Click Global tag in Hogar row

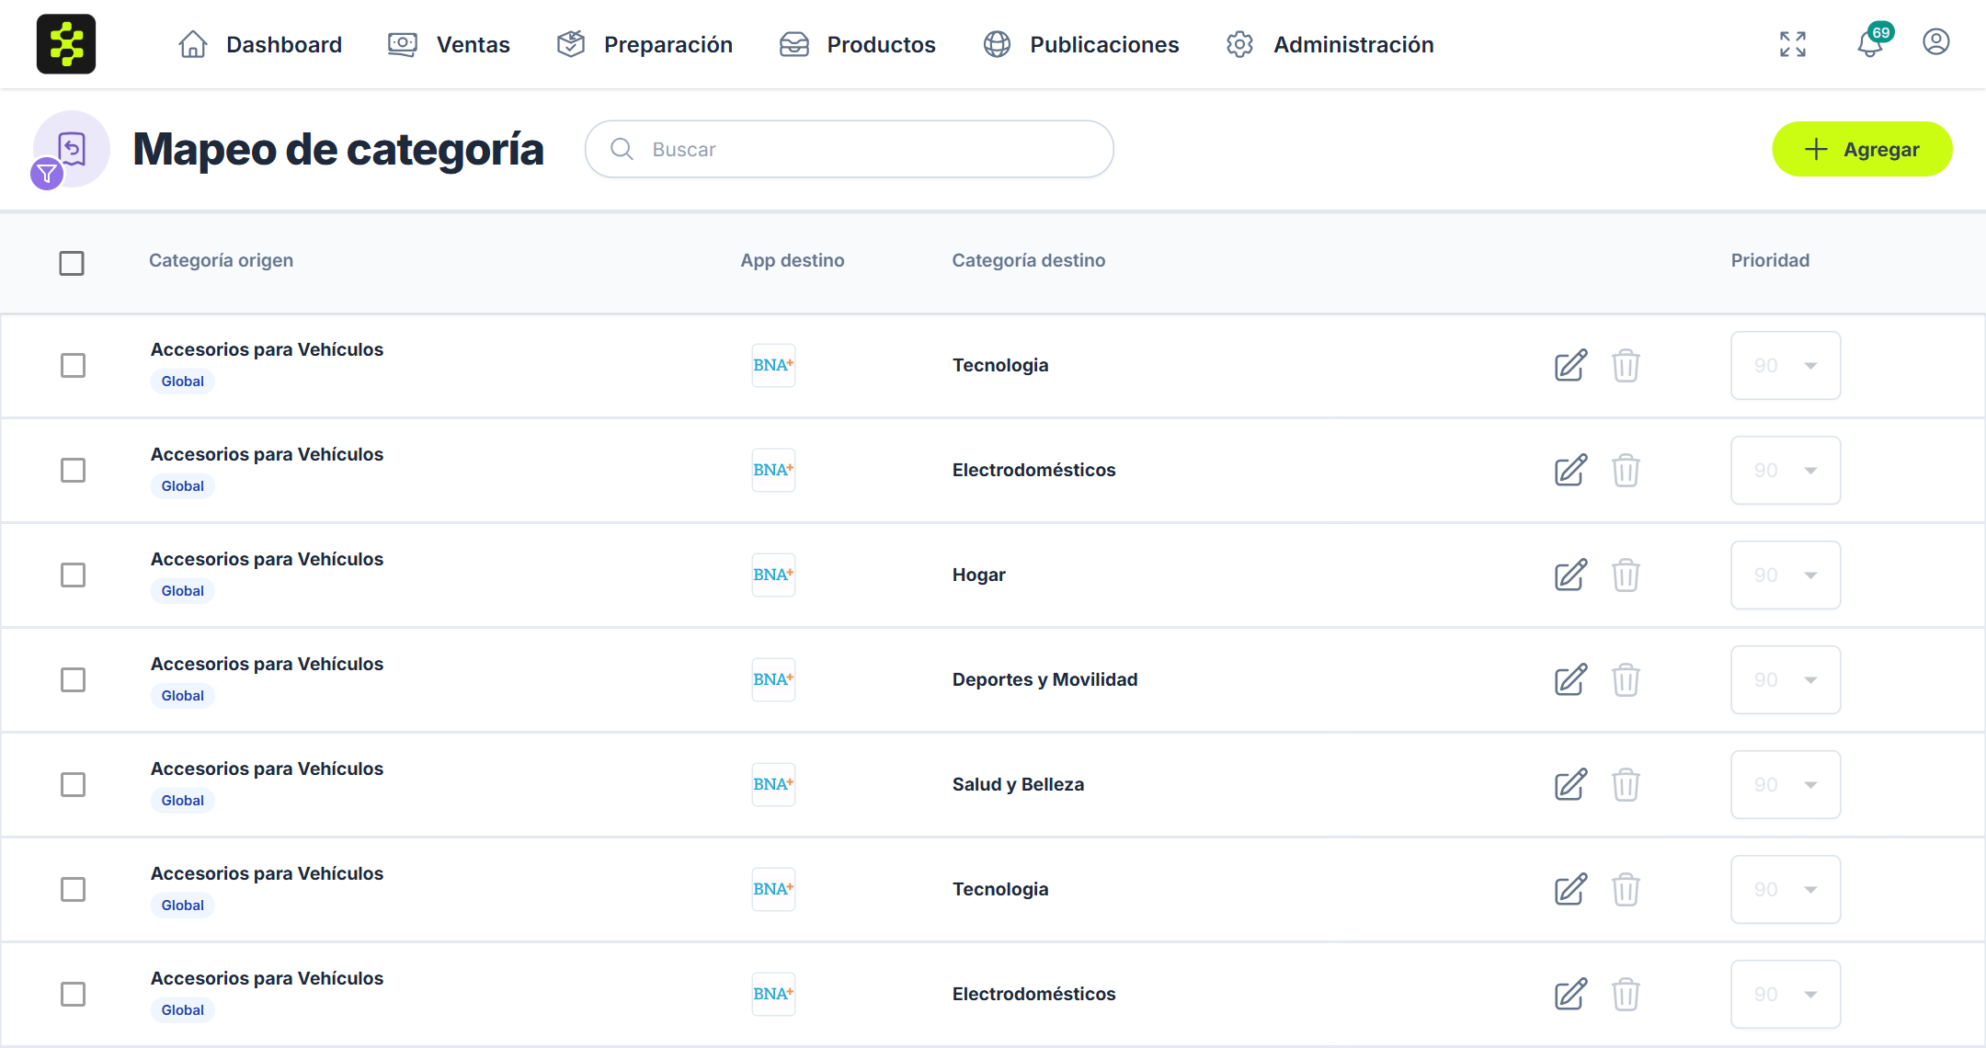183,591
